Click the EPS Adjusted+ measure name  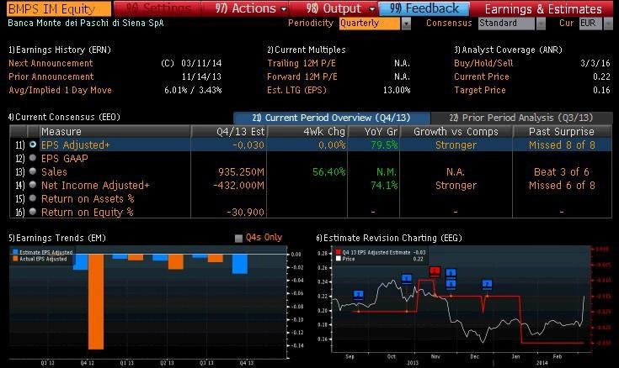[x=76, y=145]
